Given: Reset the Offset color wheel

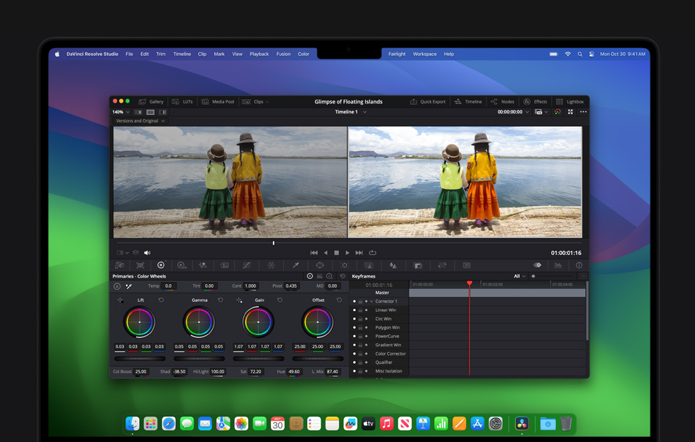Looking at the screenshot, I should (x=339, y=300).
